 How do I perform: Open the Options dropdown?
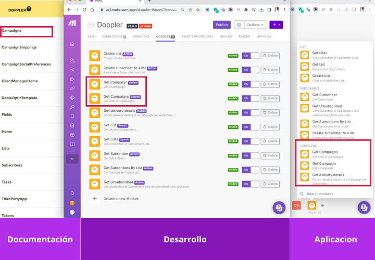[255, 25]
